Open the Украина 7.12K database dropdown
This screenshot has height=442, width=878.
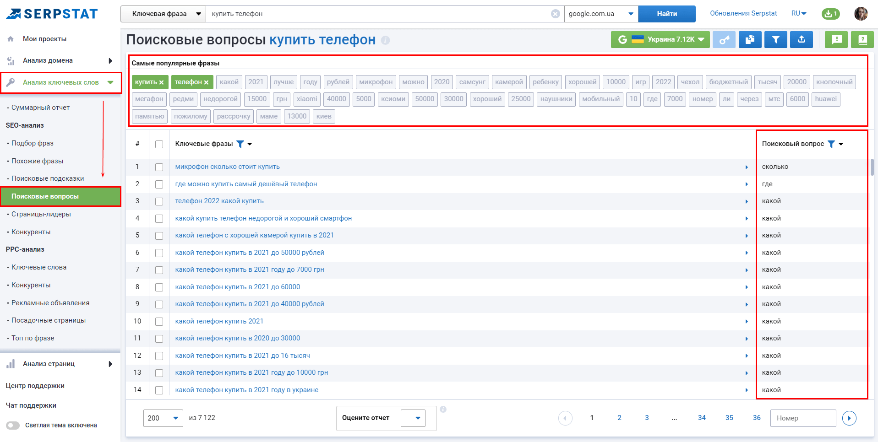660,40
